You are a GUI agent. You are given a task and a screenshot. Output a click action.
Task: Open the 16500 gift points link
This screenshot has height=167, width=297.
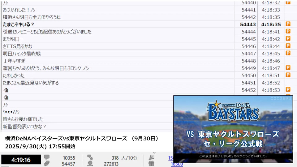[177, 164]
